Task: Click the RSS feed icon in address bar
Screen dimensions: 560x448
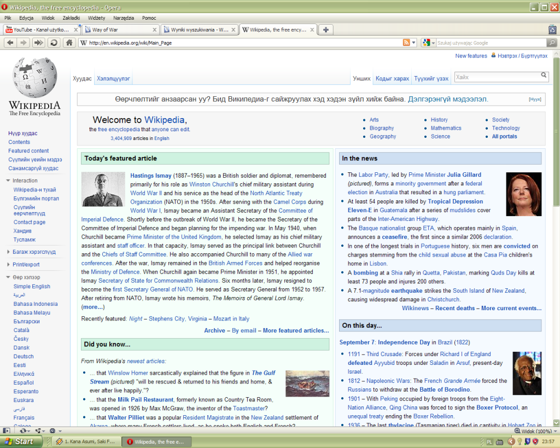Action: pos(406,43)
